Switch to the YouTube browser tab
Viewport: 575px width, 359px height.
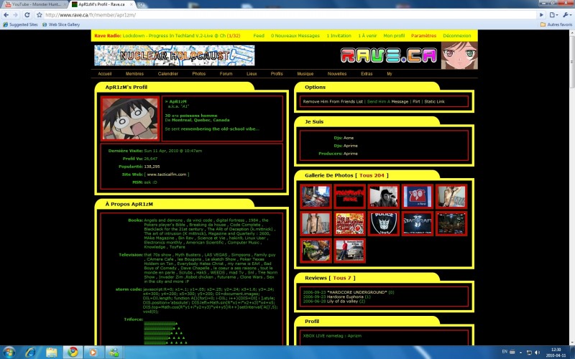click(x=32, y=4)
